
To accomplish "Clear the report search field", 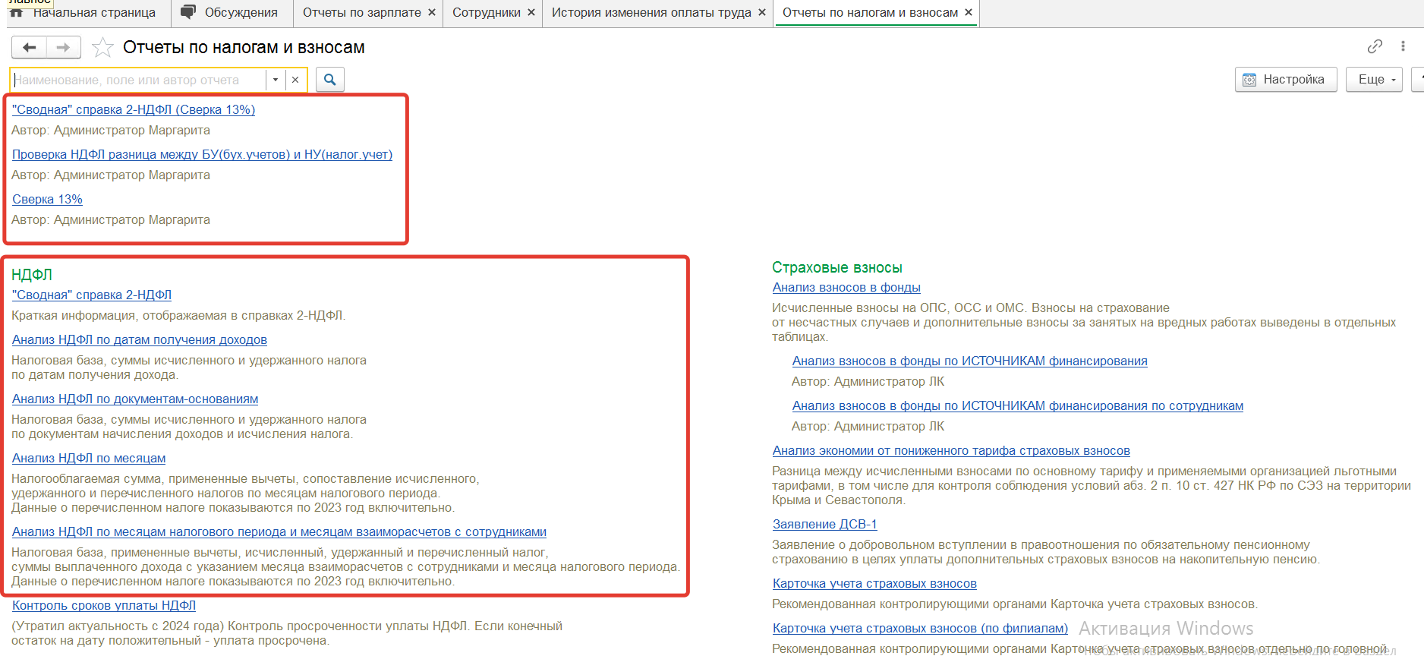I will tap(295, 80).
